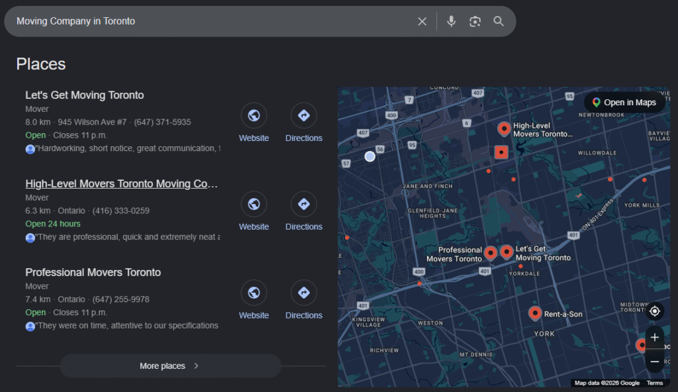The image size is (678, 392).
Task: Click phone number (416) 333-0259
Action: (121, 211)
